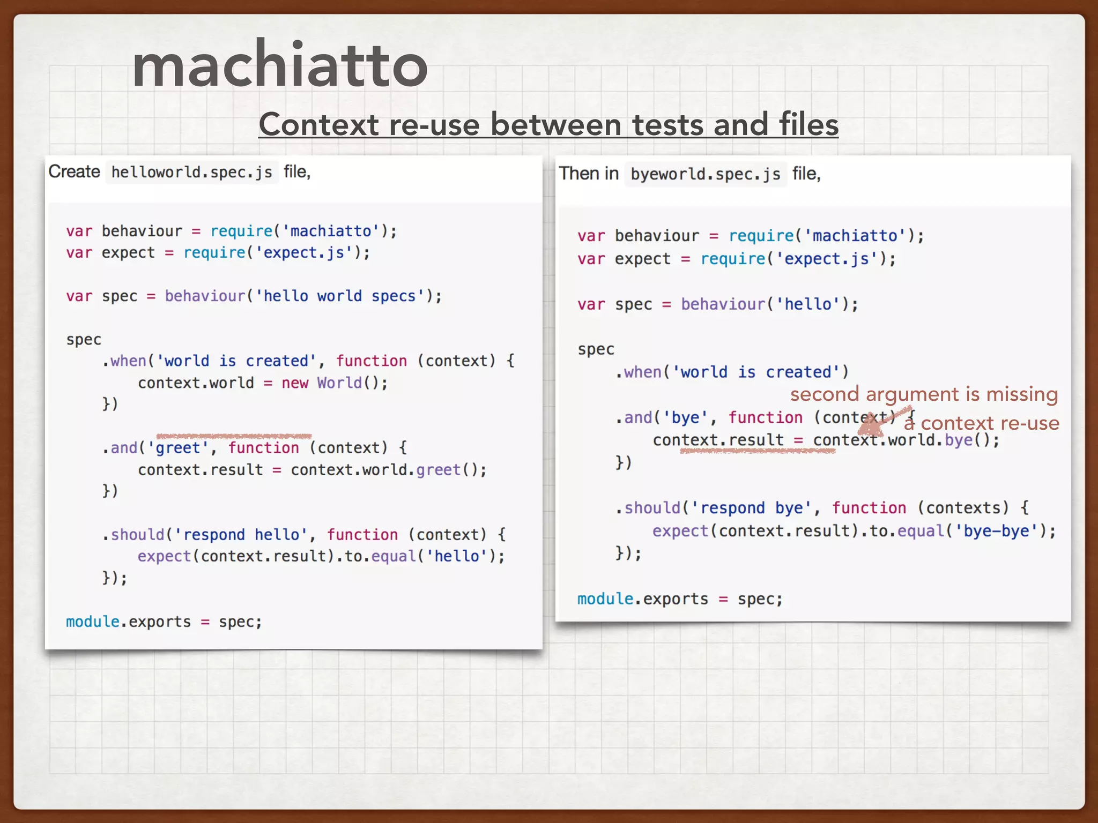Select the 'byeworld.spec.js' filename label
The height and width of the screenshot is (823, 1098).
[706, 174]
